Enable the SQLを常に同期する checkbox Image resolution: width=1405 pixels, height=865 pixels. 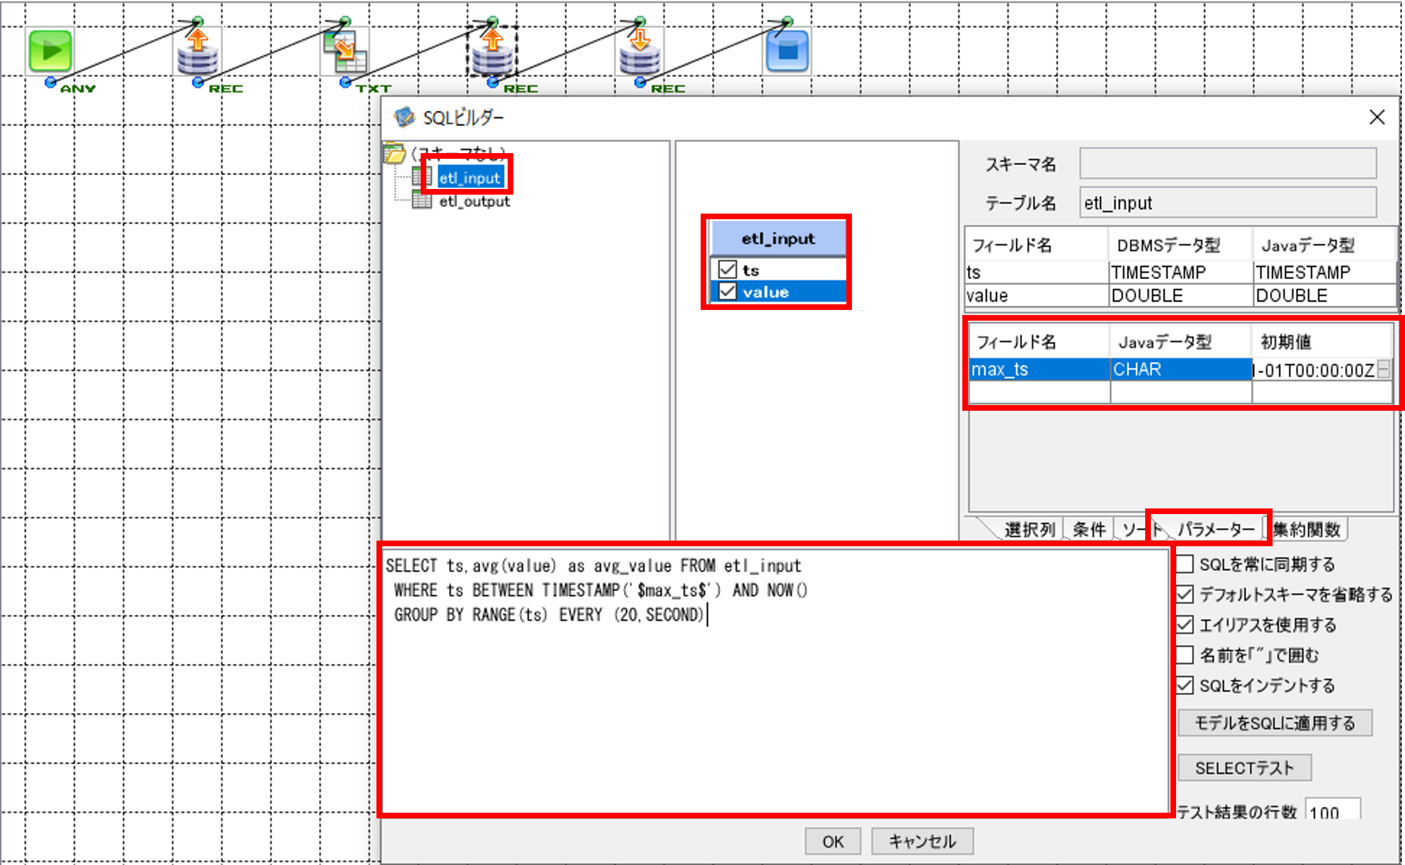pyautogui.click(x=1185, y=564)
